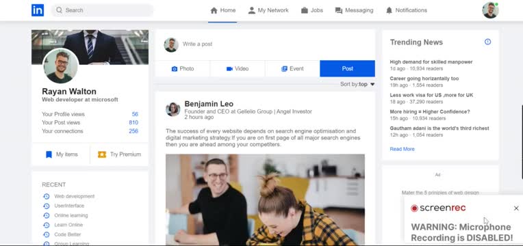Open the profile avatar menu in navbar

pos(490,10)
